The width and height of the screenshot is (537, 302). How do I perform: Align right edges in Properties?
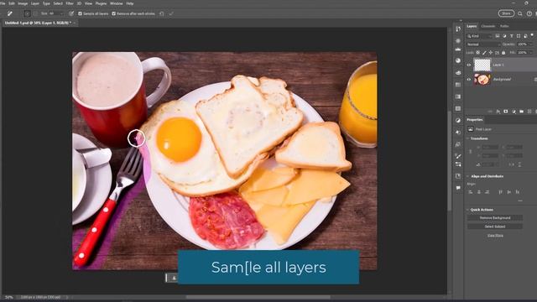(487, 192)
